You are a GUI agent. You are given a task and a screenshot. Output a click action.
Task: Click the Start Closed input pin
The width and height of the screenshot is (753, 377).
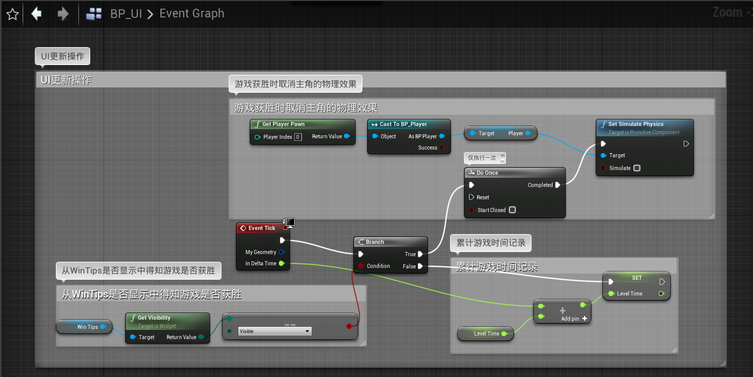[472, 210]
